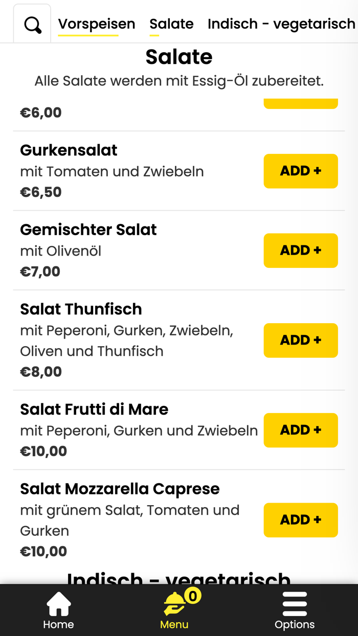358x636 pixels.
Task: Open the Salat Thunfisch item title
Action: pyautogui.click(x=81, y=309)
